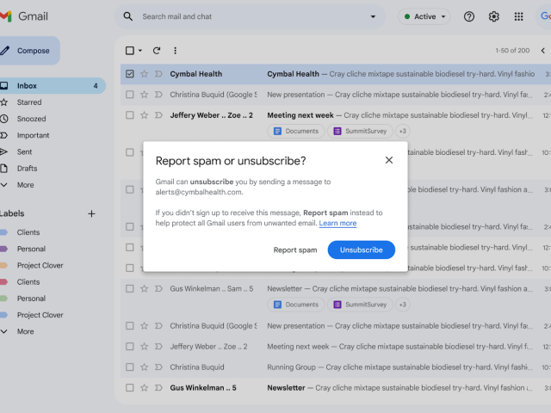Click the Learn more link
551x413 pixels.
pyautogui.click(x=337, y=223)
